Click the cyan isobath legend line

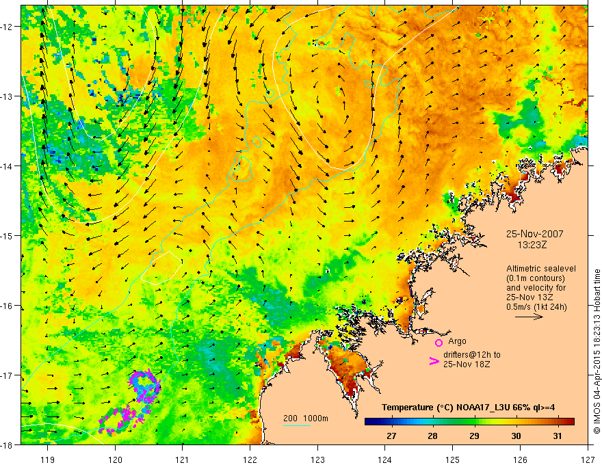pos(297,425)
